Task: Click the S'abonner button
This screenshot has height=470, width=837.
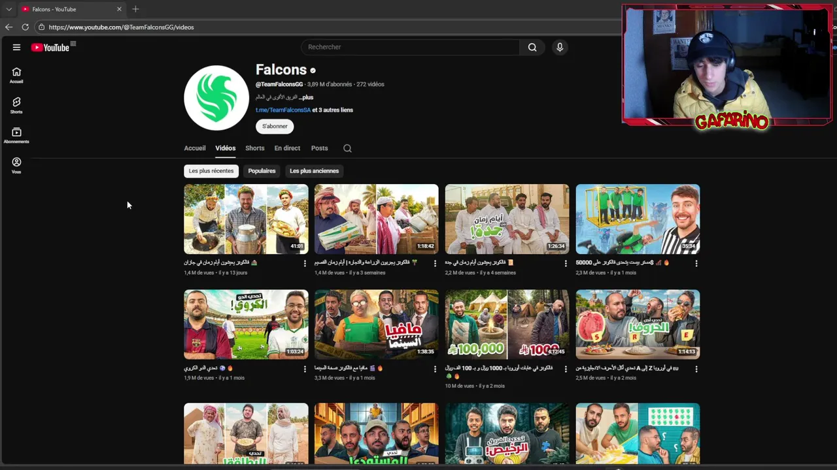Action: (x=275, y=126)
